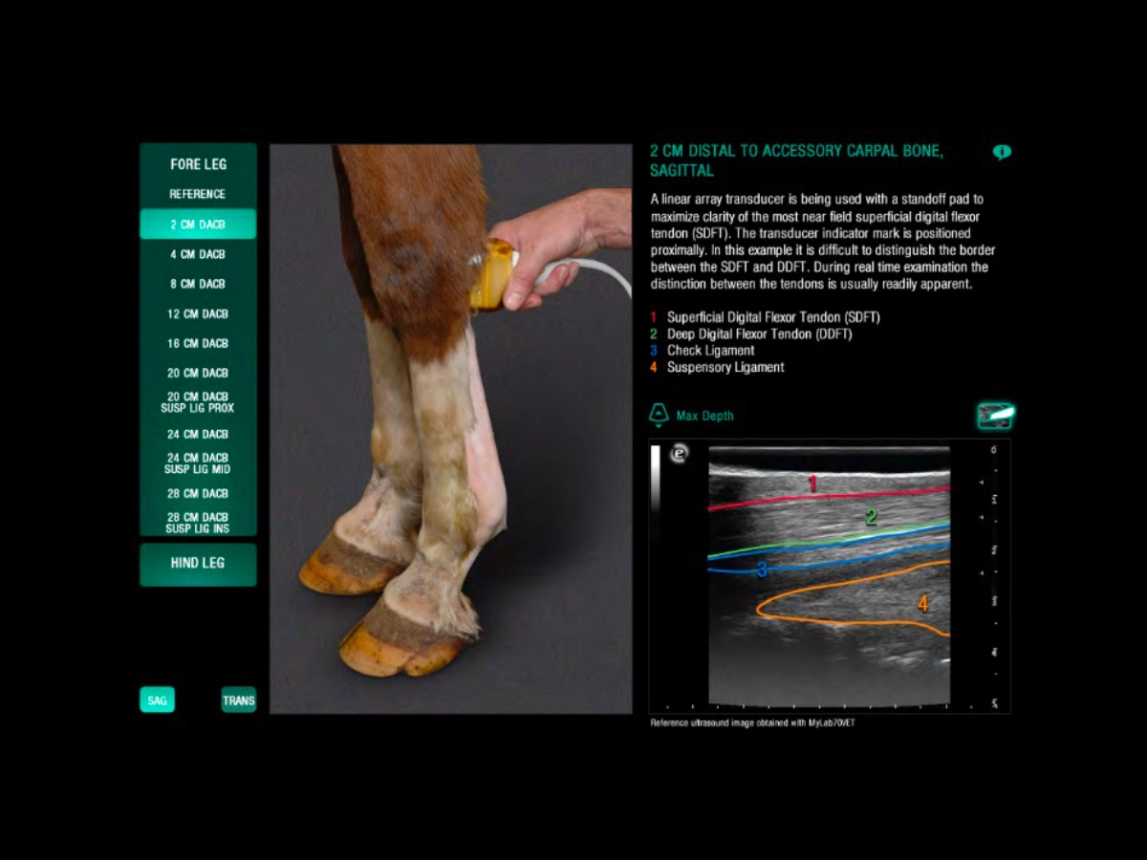
Task: Choose 24 CM DACB SUSP LIG MID
Action: (x=198, y=463)
